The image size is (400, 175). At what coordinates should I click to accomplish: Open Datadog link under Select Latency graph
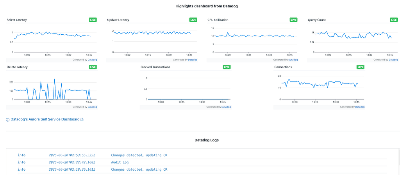click(x=92, y=60)
